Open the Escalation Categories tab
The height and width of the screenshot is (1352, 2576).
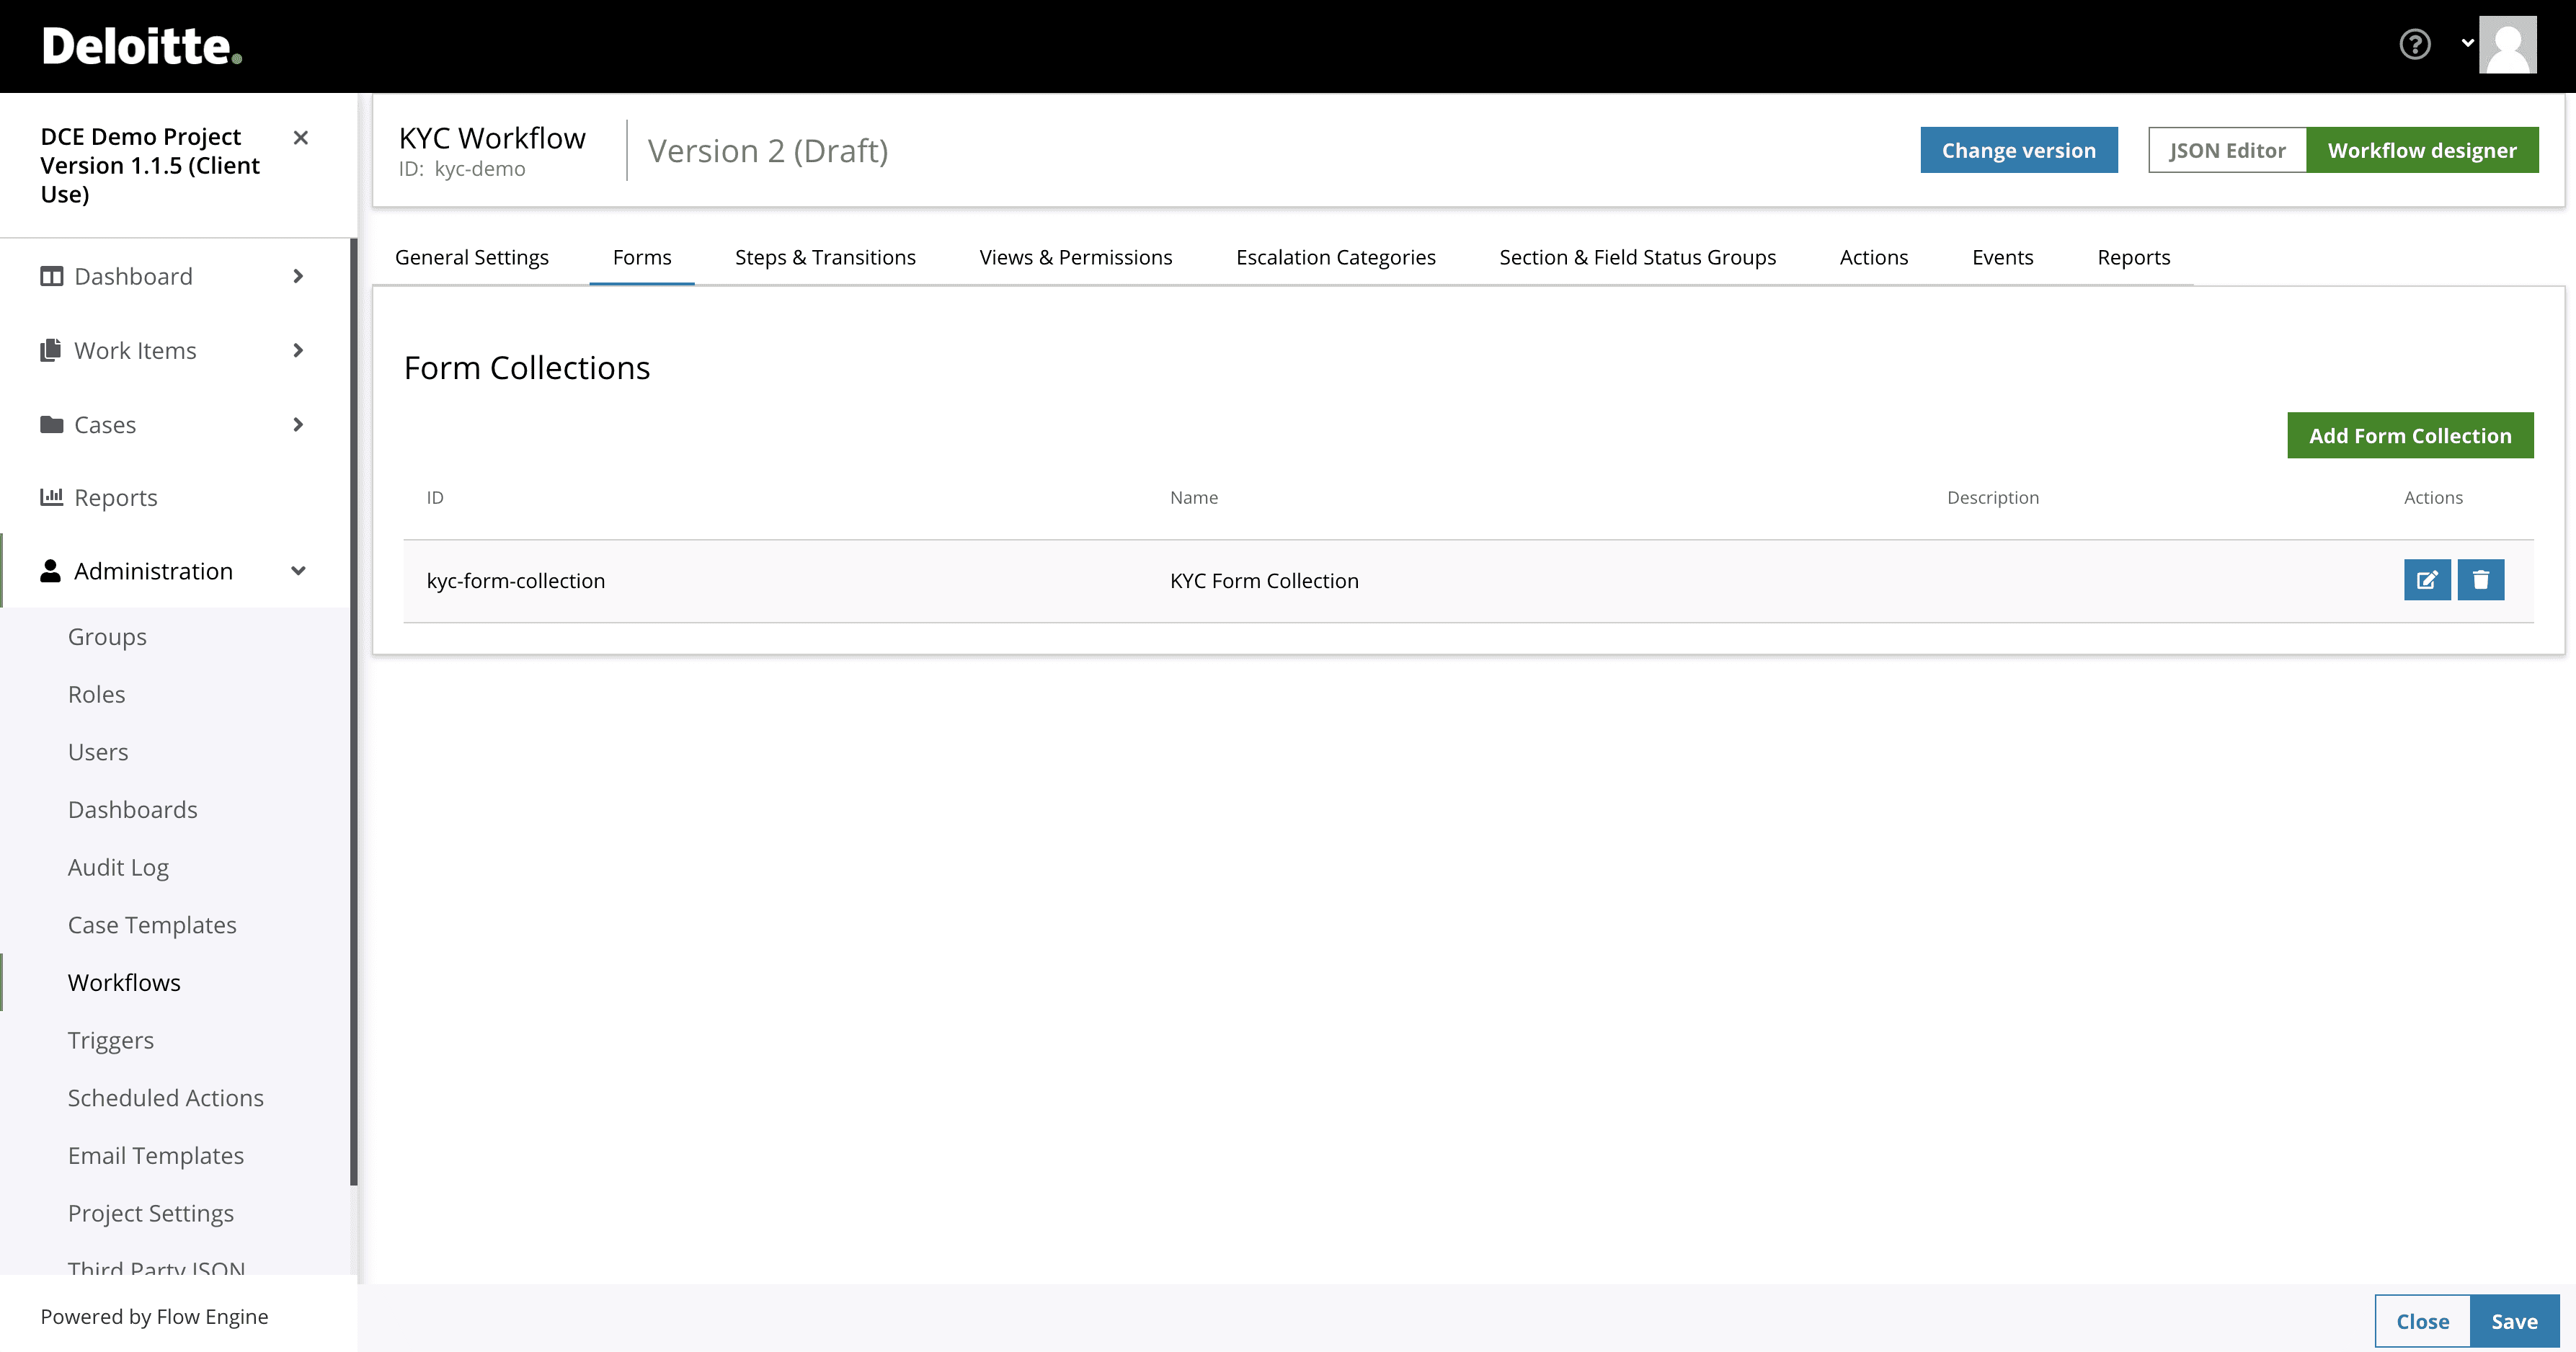point(1335,257)
